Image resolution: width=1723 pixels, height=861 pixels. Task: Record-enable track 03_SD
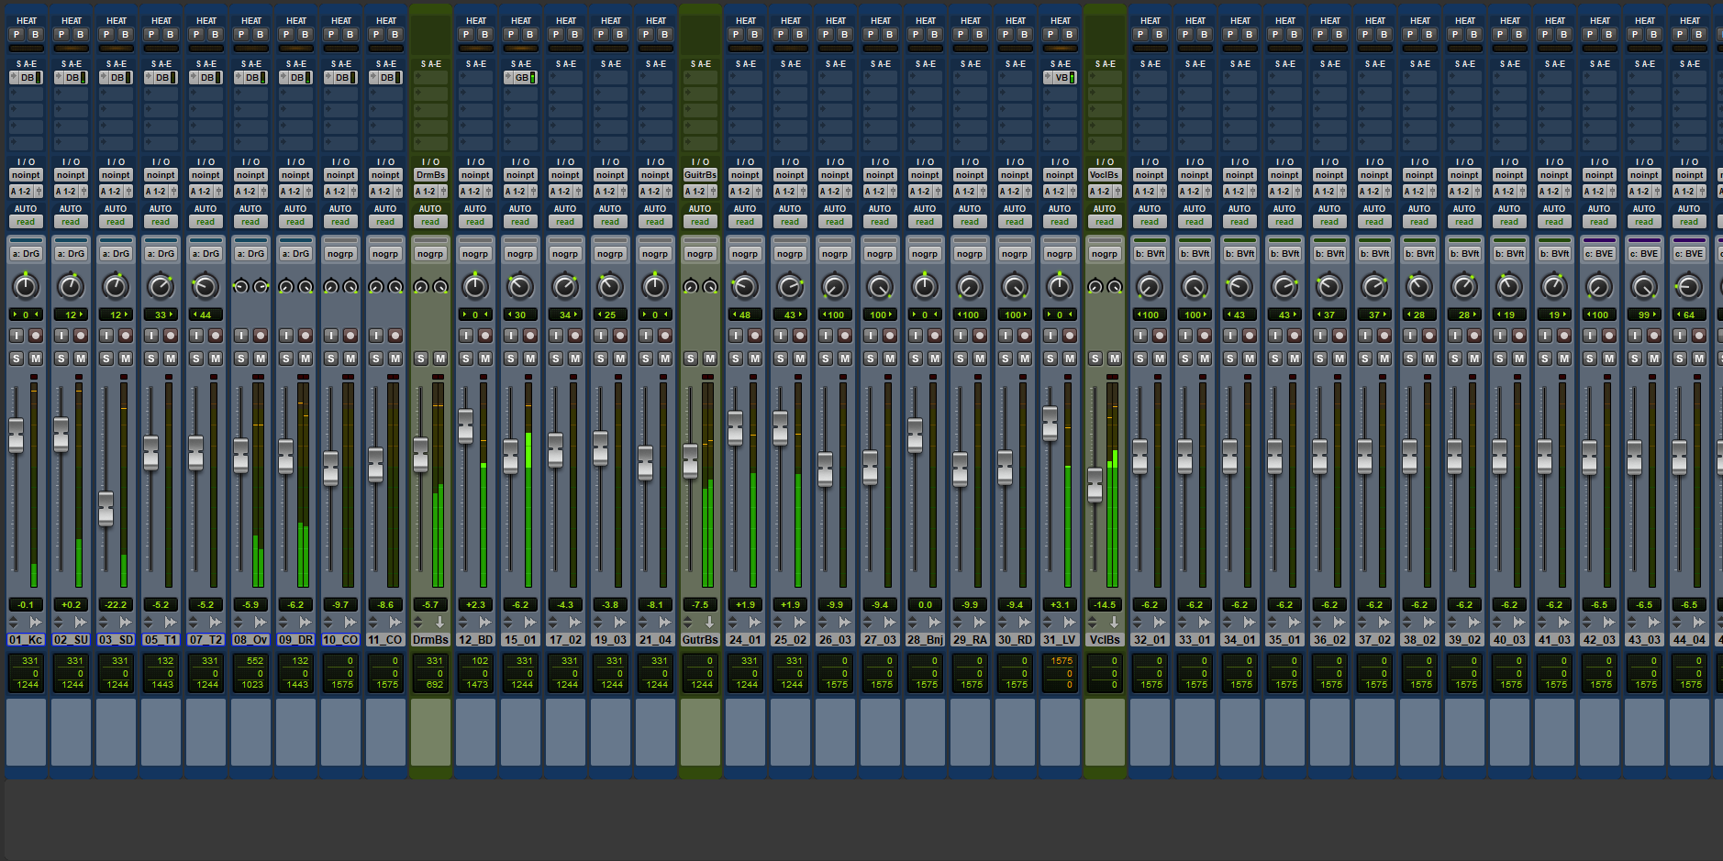pos(126,336)
